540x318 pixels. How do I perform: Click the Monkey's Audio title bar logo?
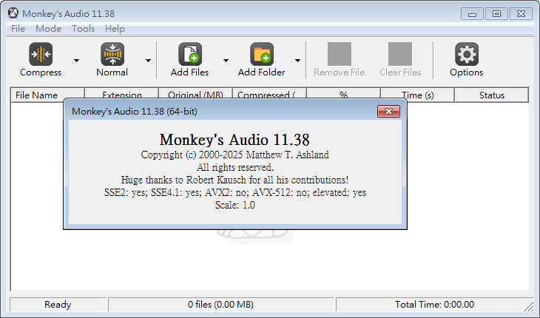pyautogui.click(x=13, y=13)
